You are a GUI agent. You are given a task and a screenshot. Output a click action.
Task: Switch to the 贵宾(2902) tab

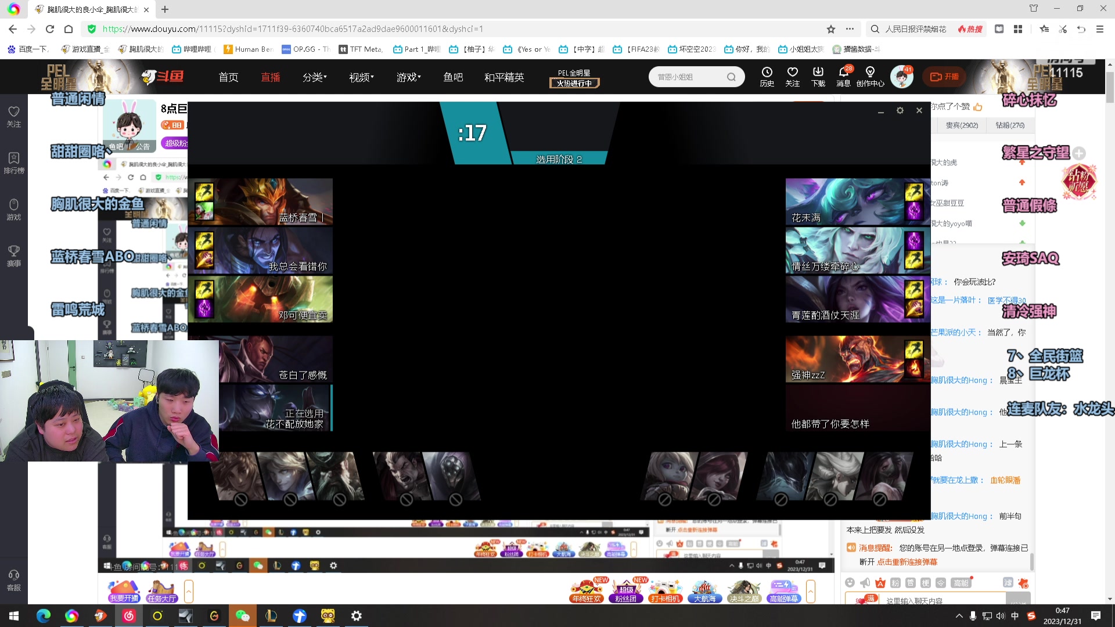click(x=962, y=125)
